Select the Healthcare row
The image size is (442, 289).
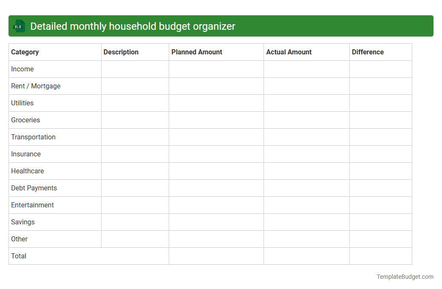click(x=28, y=171)
